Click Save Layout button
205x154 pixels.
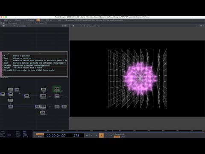pyautogui.click(x=39, y=23)
